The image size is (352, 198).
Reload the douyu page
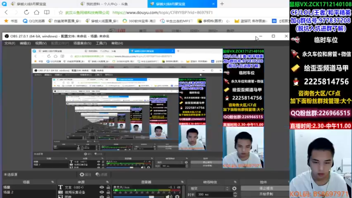point(26,12)
